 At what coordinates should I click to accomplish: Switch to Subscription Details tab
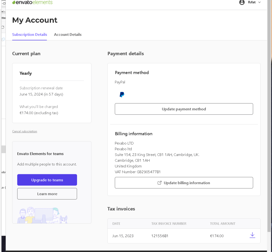click(29, 34)
